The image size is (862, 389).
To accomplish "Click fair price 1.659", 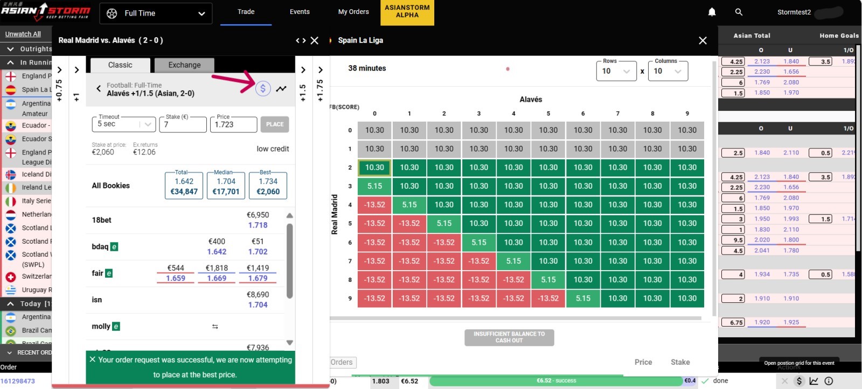I will click(x=176, y=279).
